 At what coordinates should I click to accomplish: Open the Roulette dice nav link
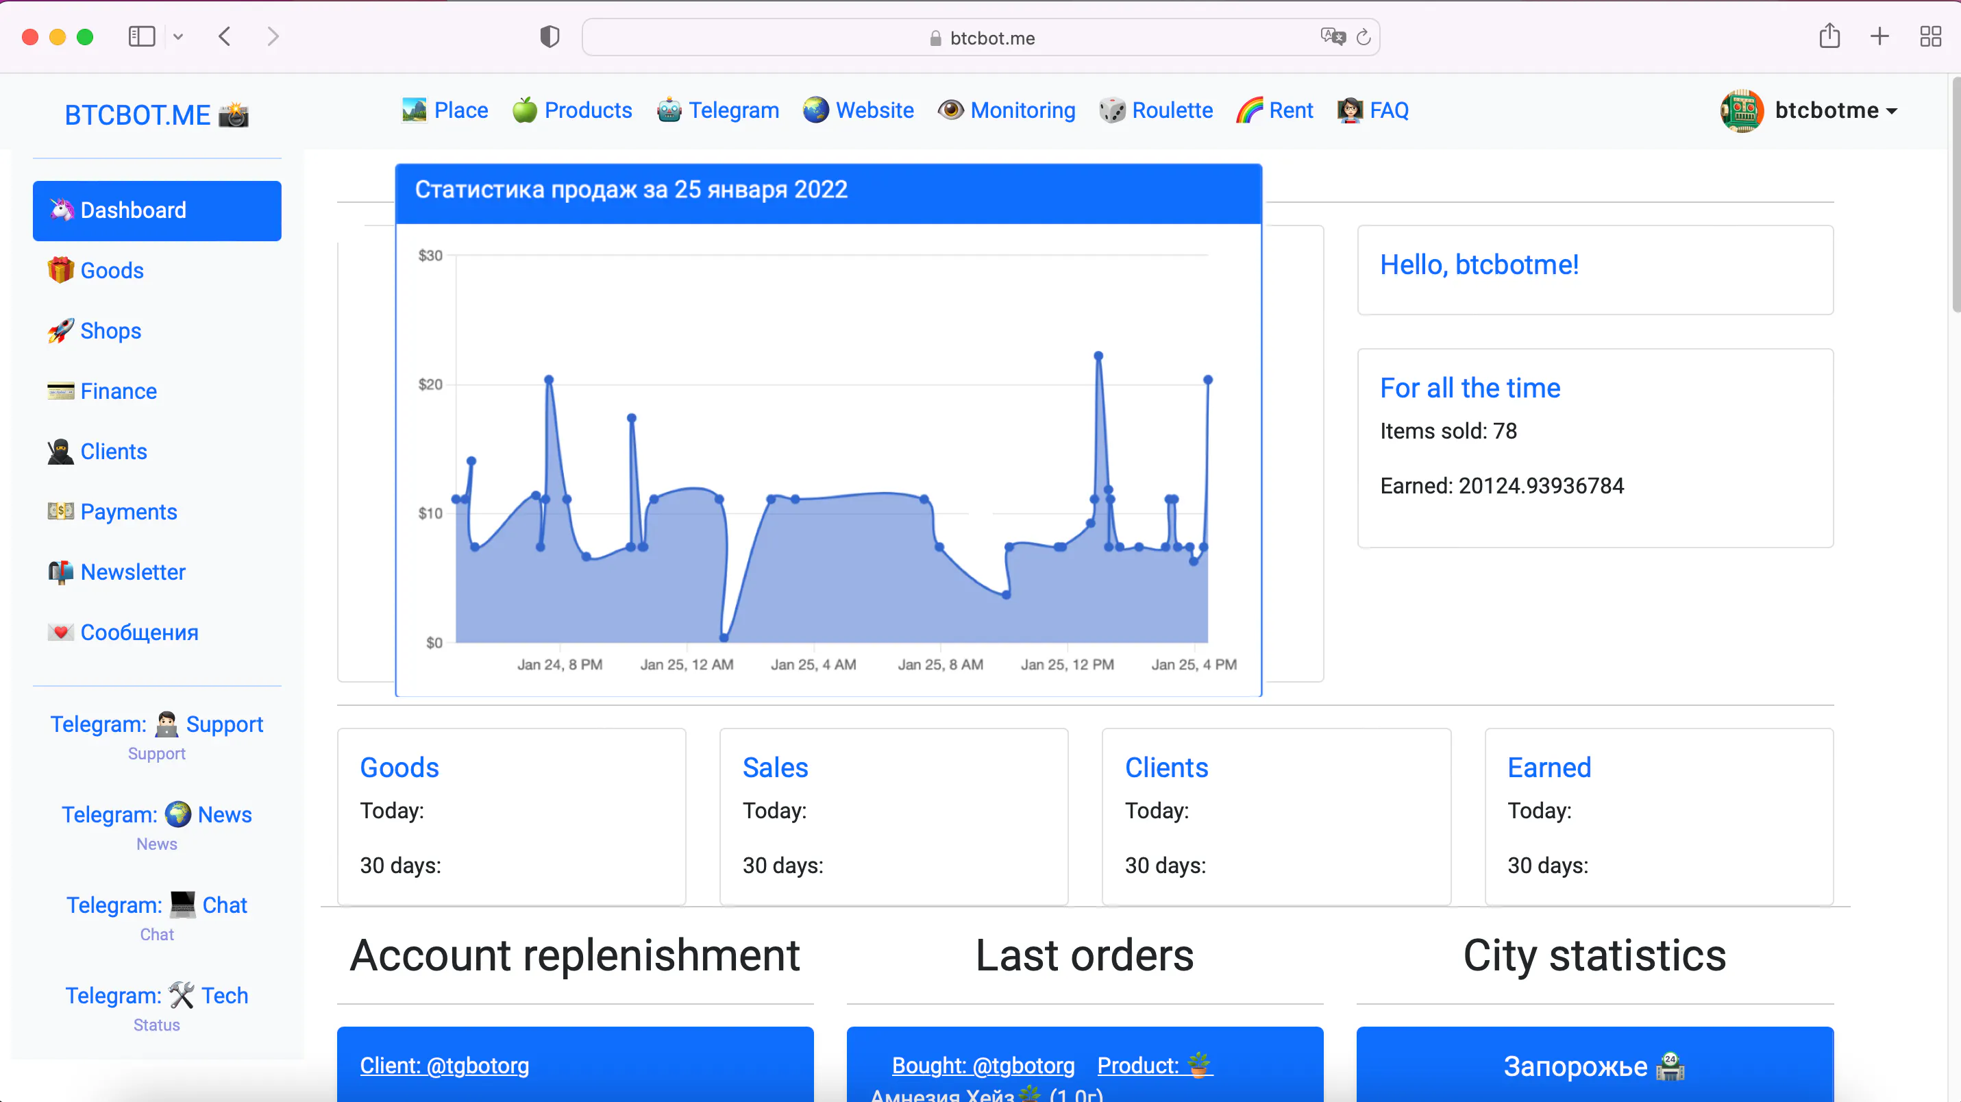pos(1156,110)
